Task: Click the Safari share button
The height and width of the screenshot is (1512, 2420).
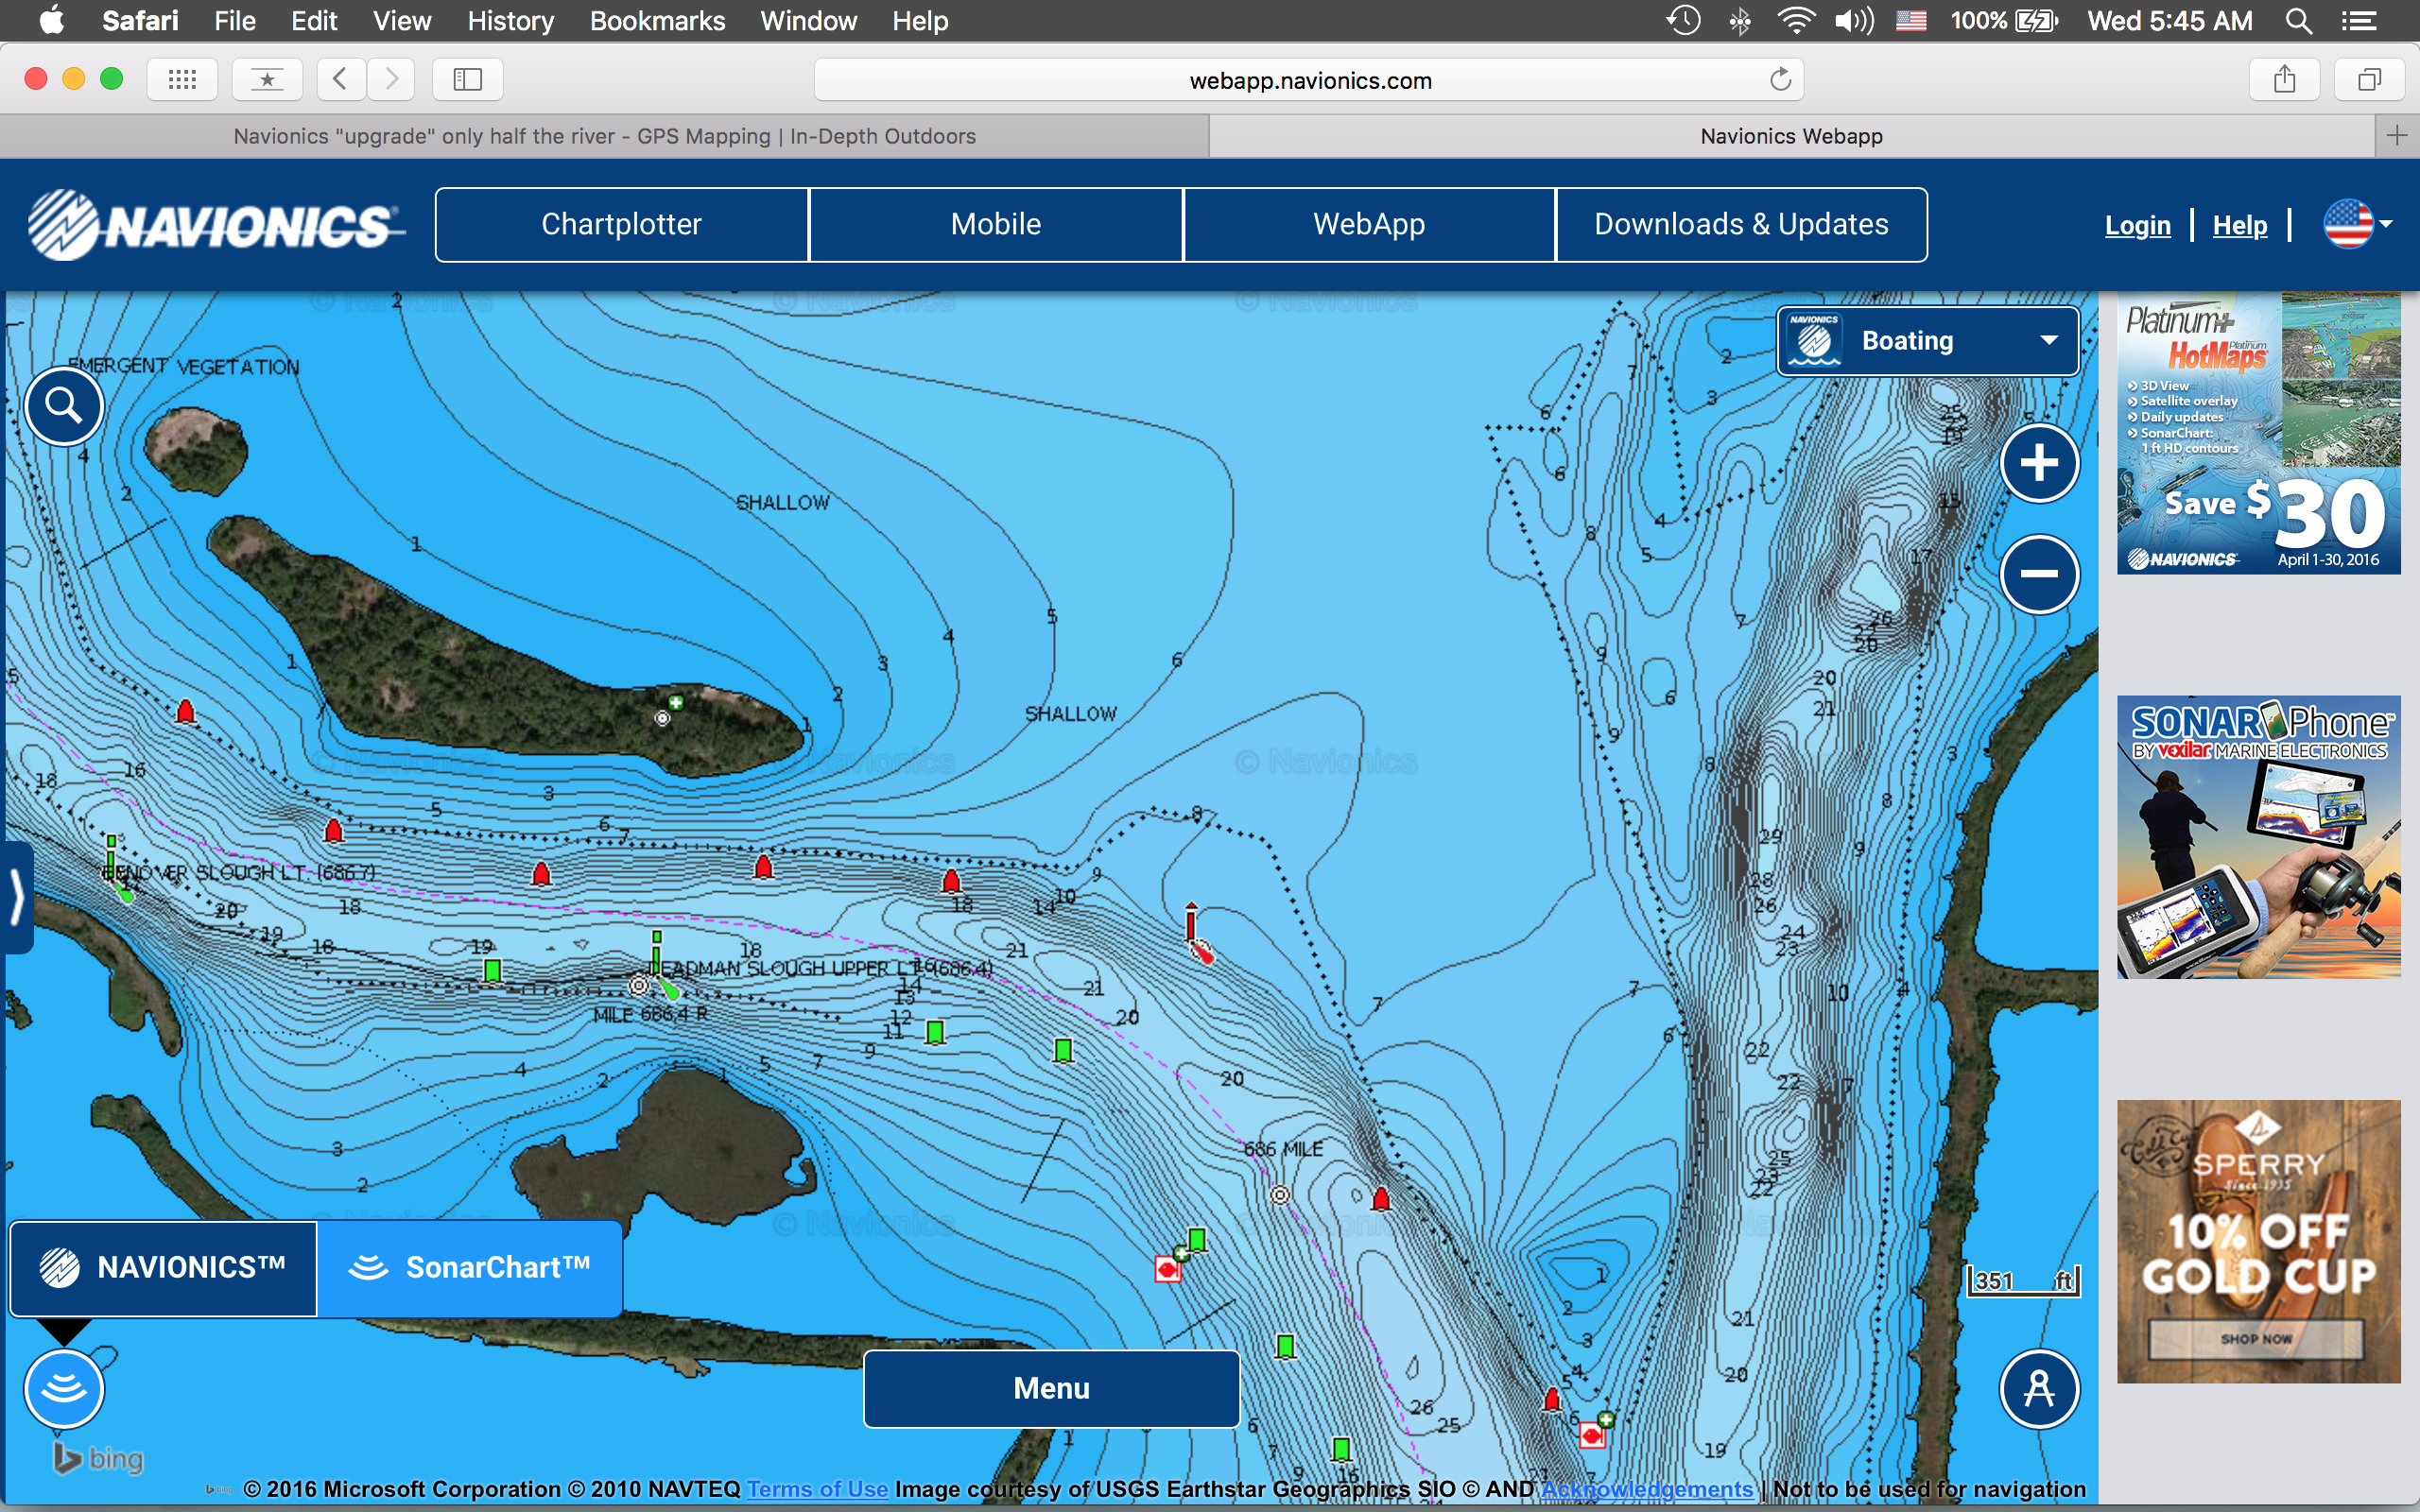Action: pos(2284,79)
